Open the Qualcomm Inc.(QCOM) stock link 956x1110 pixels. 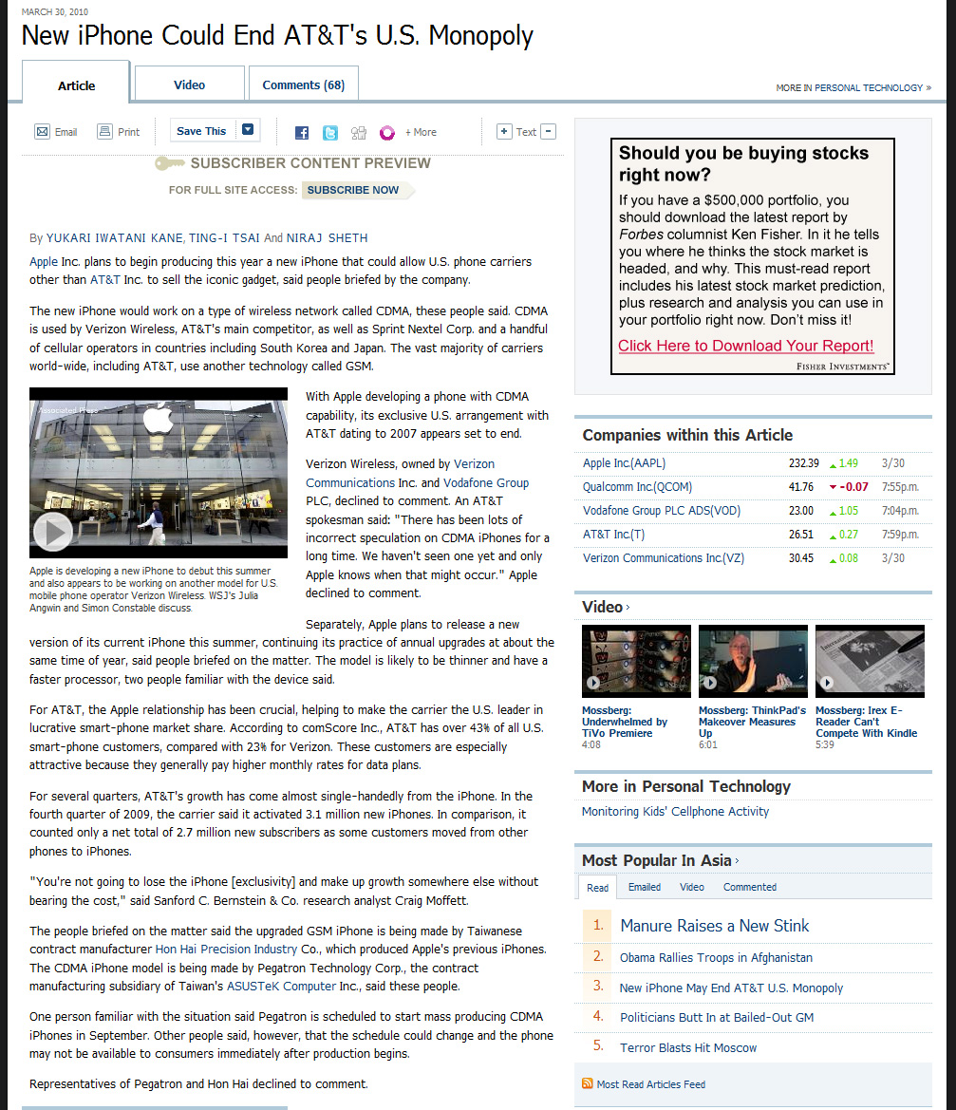tap(637, 487)
